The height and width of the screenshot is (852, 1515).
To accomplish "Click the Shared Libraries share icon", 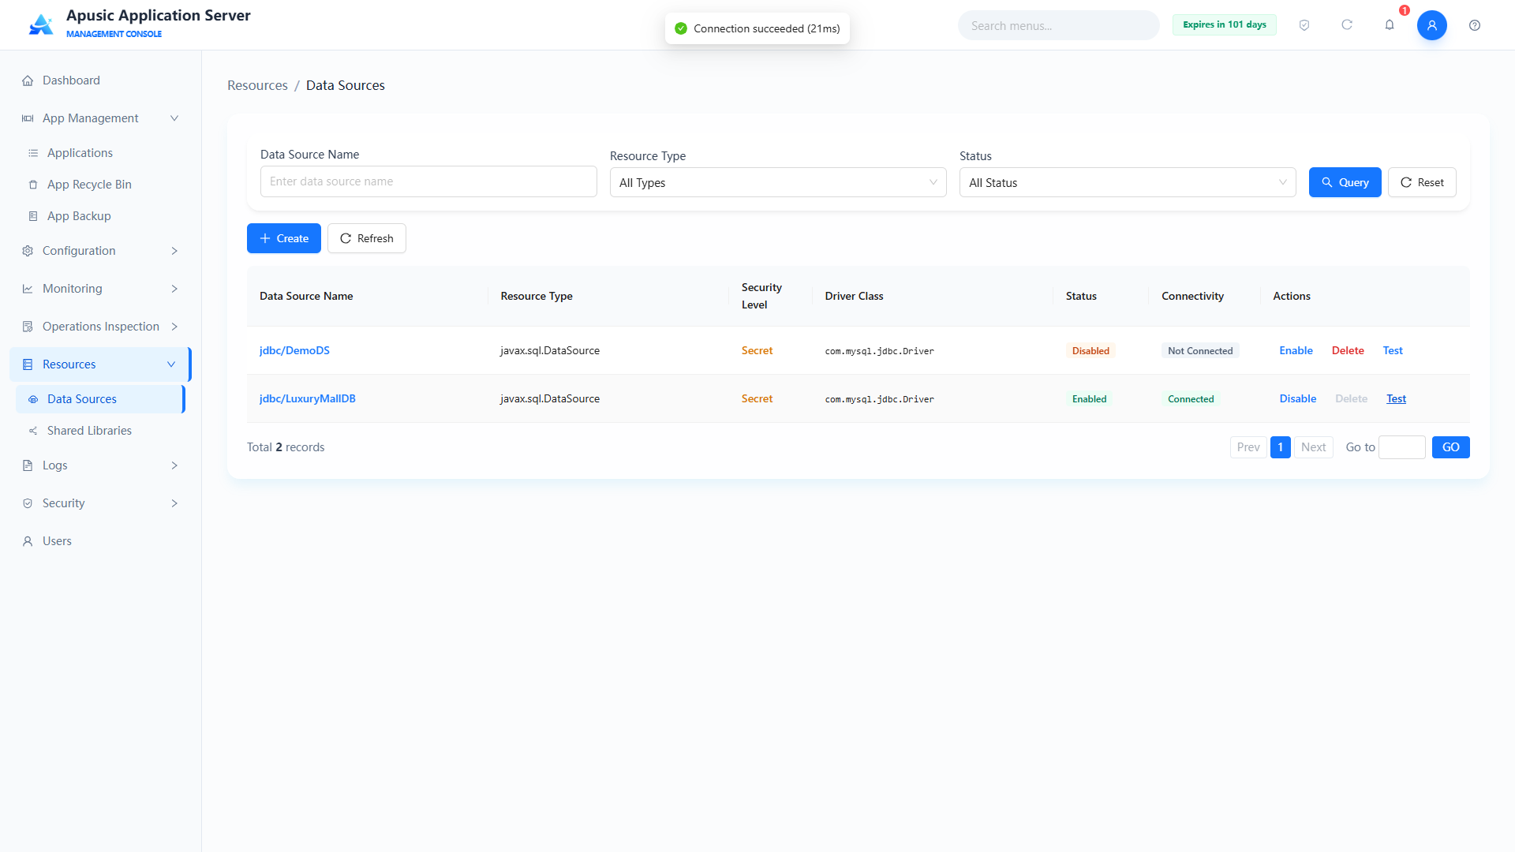I will point(33,431).
